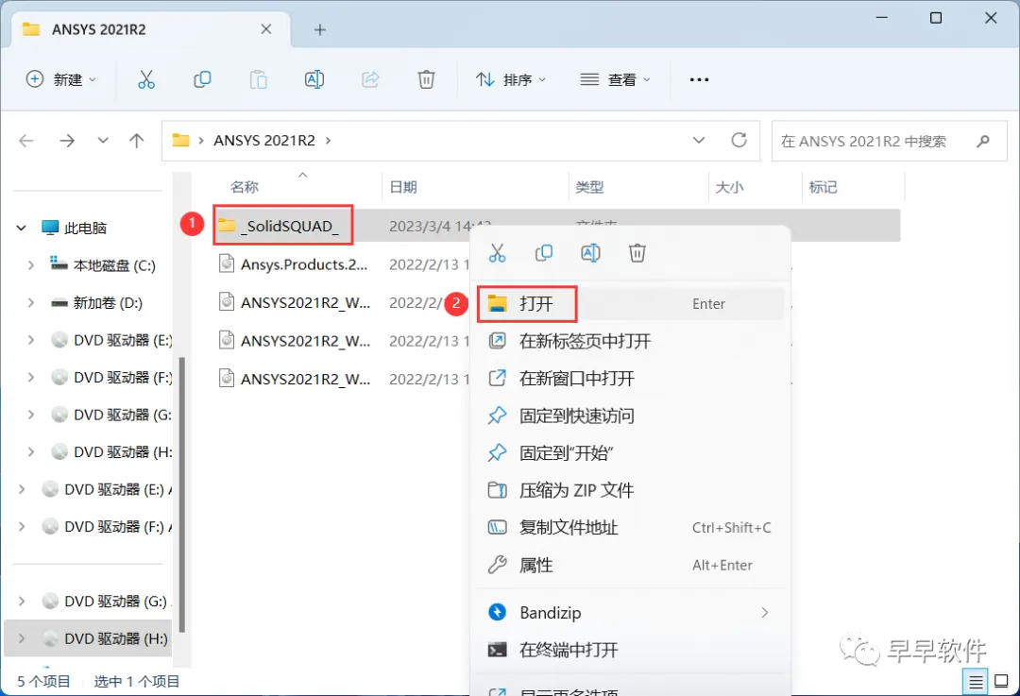Refresh the ANSYS 2021R2 folder
Viewport: 1020px width, 696px height.
tap(739, 140)
